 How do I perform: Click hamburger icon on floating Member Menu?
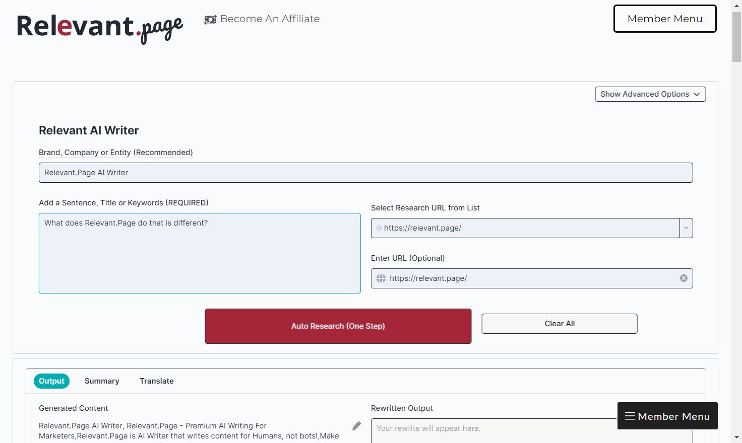coord(630,416)
